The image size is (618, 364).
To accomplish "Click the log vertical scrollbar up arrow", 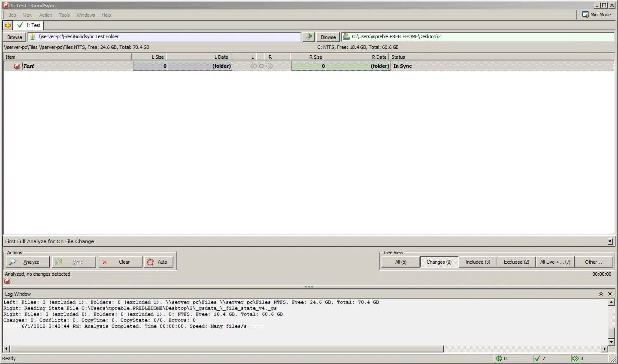I will (x=611, y=302).
